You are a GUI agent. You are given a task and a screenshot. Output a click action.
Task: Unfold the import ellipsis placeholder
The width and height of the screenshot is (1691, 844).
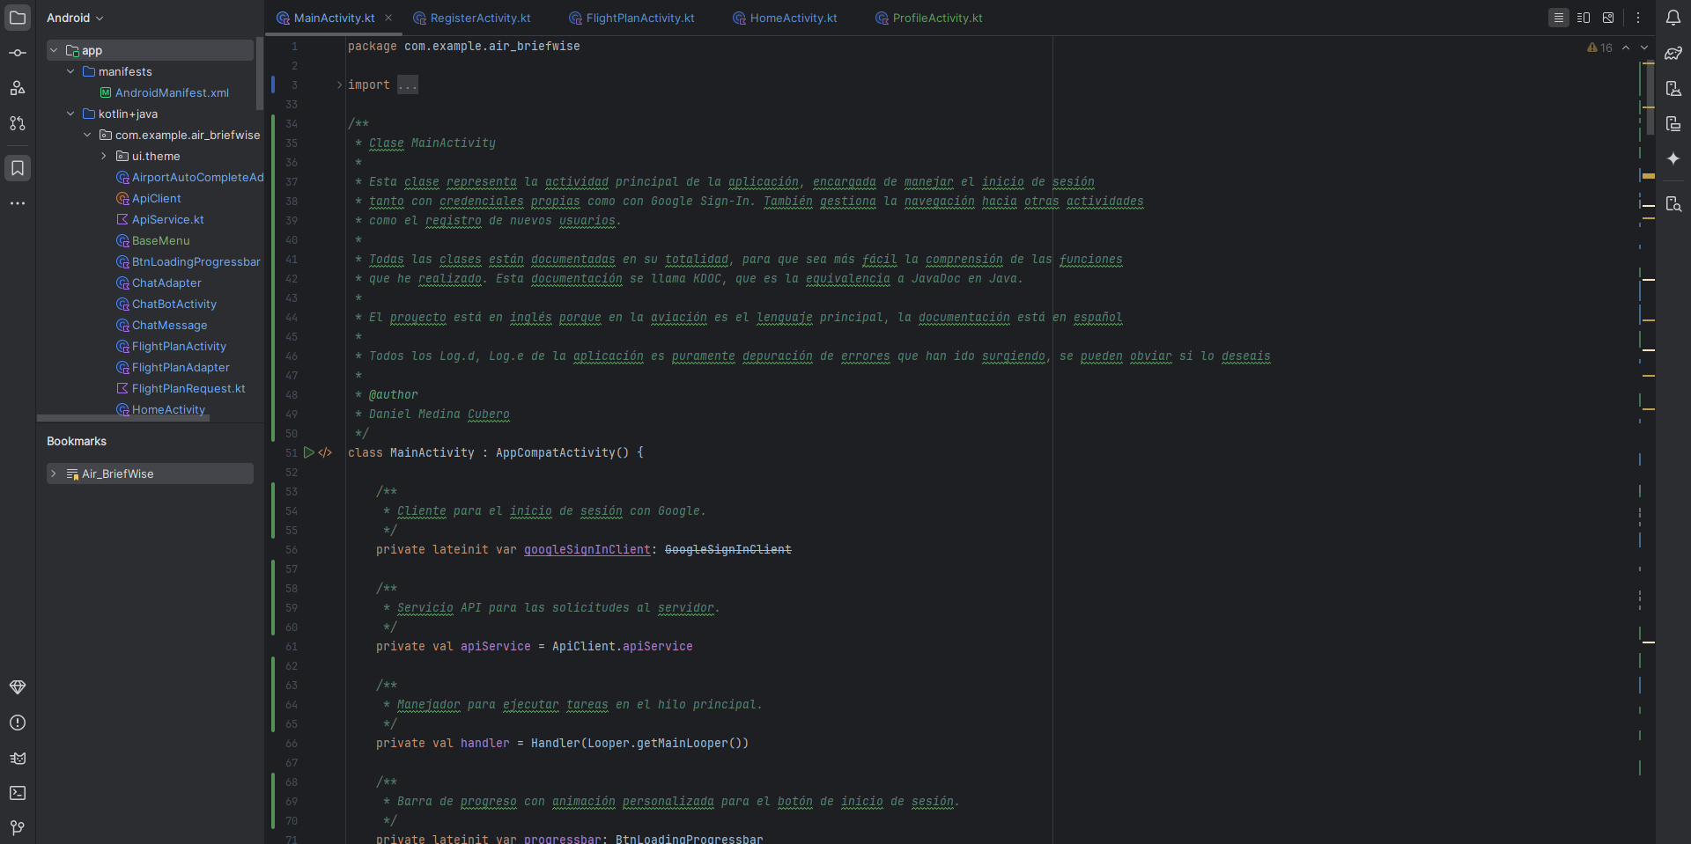click(x=408, y=84)
